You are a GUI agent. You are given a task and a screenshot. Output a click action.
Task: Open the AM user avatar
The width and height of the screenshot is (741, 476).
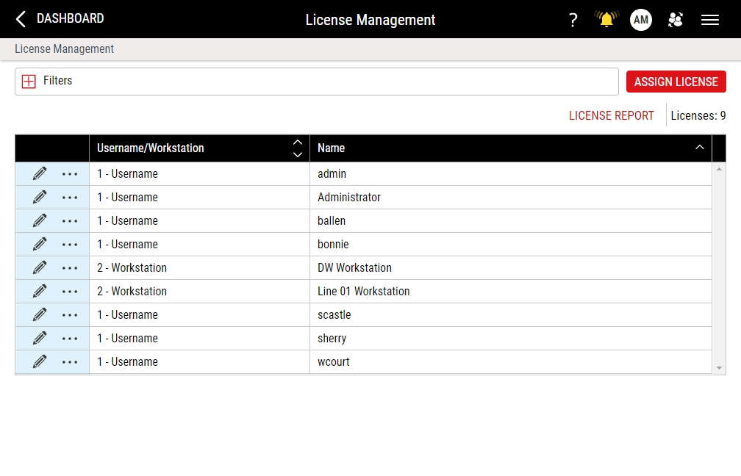[x=641, y=20]
